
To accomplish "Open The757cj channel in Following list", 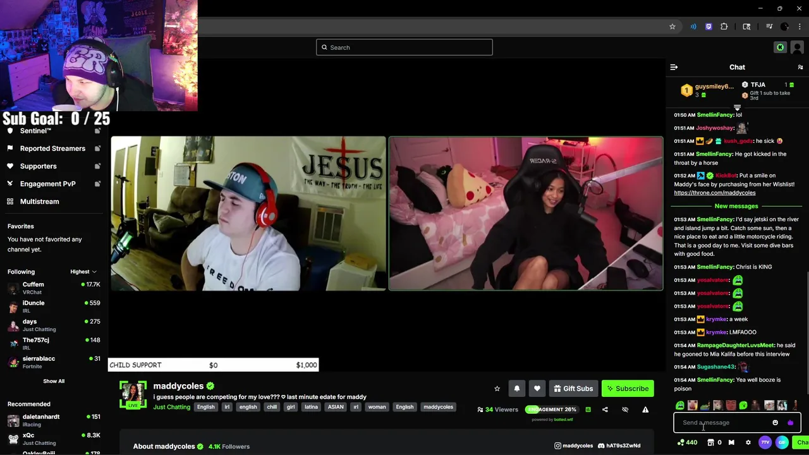I will pos(54,344).
